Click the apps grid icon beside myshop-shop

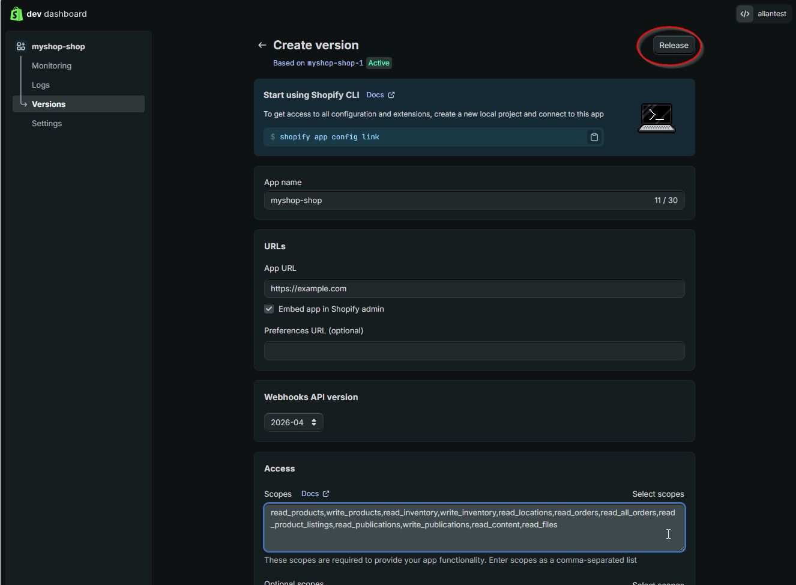tap(21, 46)
